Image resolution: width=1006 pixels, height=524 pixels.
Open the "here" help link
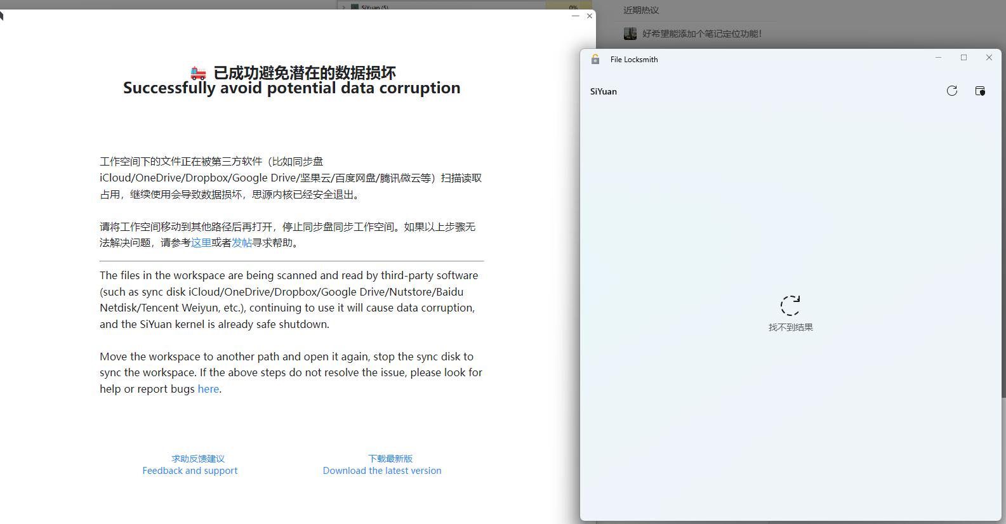click(208, 389)
